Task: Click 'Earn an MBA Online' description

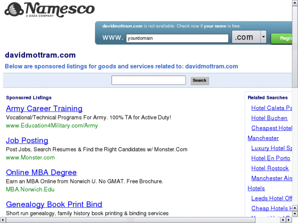Action: (84, 181)
